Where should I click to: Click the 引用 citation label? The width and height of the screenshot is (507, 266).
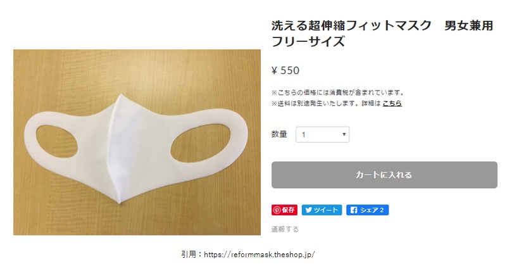(x=189, y=255)
